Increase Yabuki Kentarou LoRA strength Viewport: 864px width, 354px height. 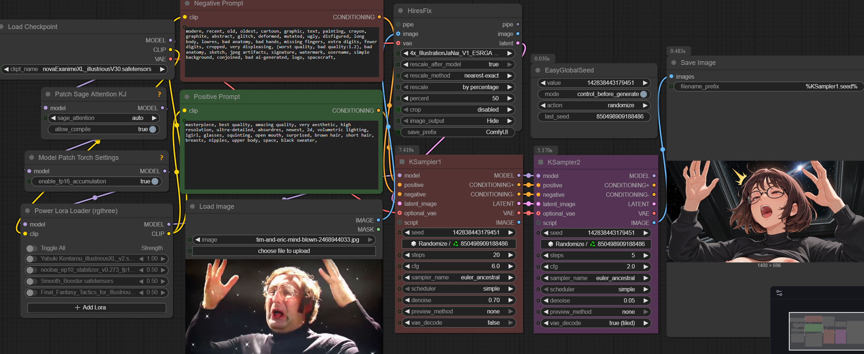163,259
